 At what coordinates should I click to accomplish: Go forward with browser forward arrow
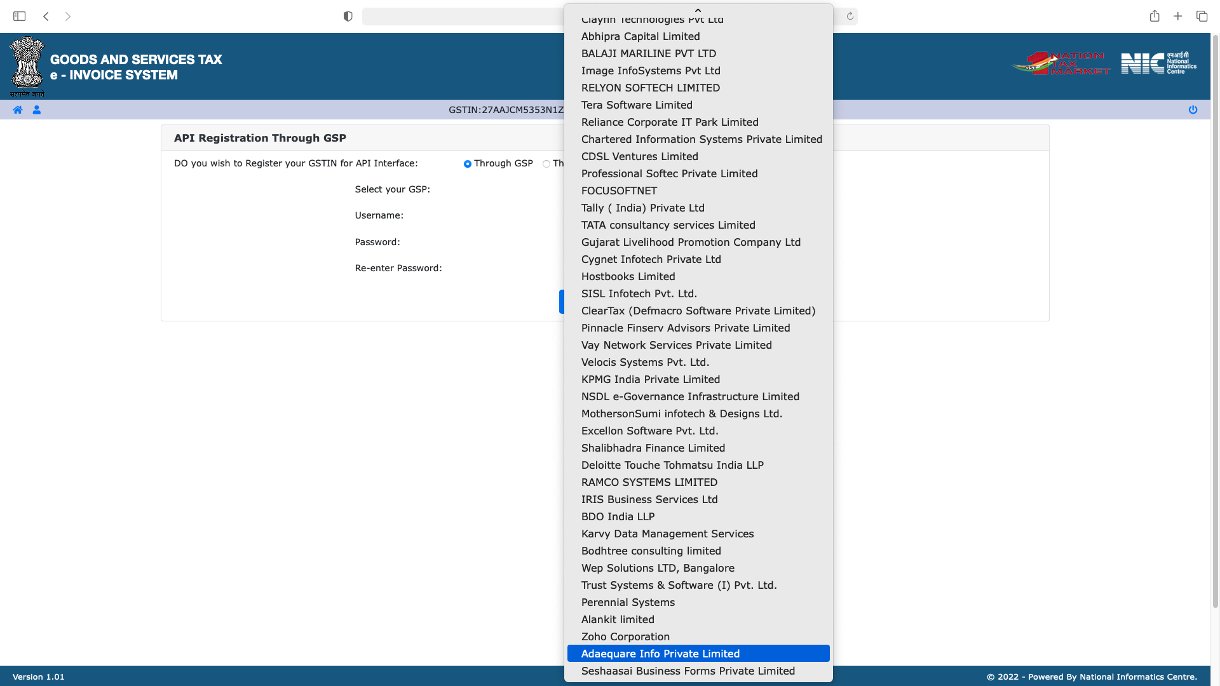pos(67,17)
